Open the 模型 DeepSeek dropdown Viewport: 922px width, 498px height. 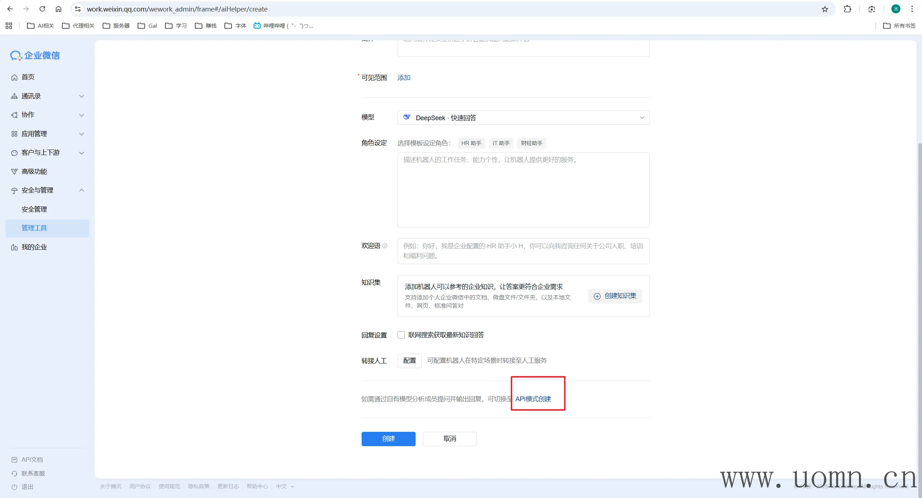click(523, 118)
